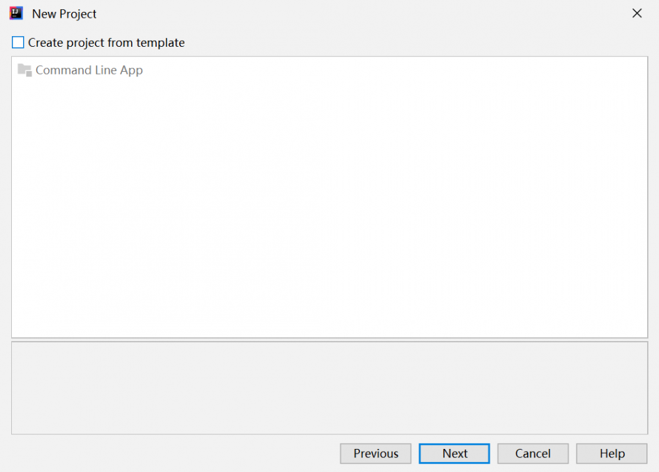Tick the template checkbox square

18,43
